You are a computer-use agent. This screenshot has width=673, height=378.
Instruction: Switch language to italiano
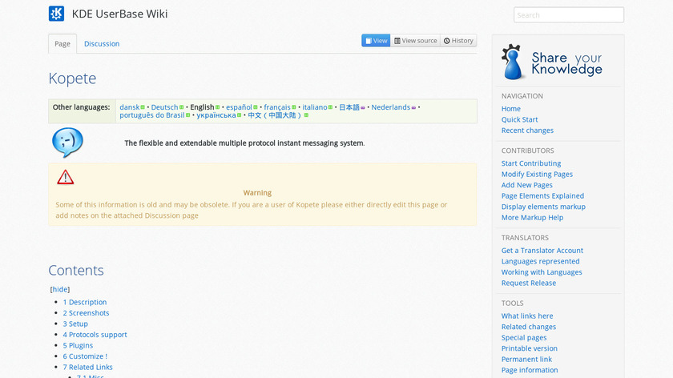315,107
